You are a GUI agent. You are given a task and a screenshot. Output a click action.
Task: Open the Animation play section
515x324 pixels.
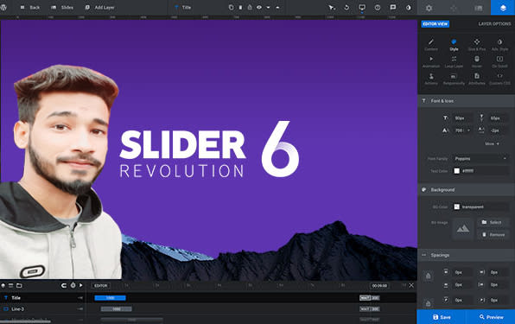pyautogui.click(x=431, y=61)
